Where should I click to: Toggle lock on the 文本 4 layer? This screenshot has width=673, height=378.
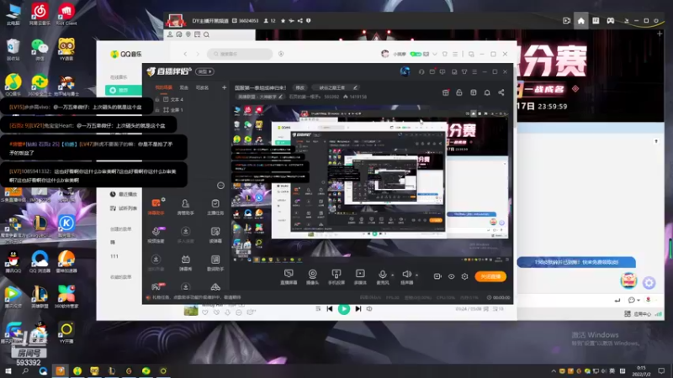(x=157, y=99)
